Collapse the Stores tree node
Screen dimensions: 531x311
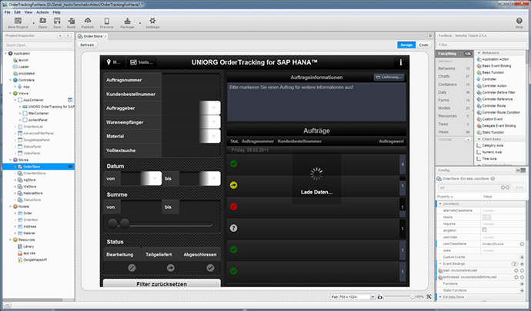[x=11, y=160]
